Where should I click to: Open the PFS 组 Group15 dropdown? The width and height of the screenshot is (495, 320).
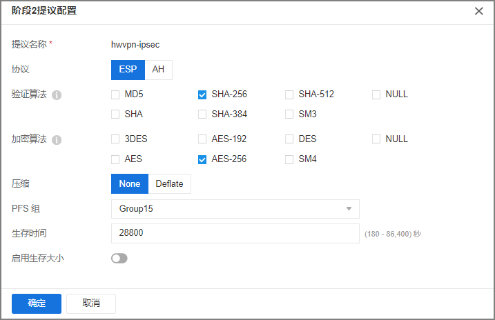coord(235,209)
